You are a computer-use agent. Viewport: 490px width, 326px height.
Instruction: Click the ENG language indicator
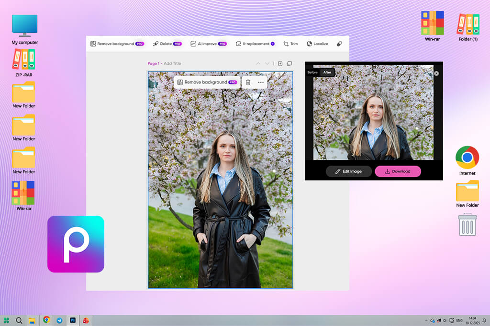click(x=459, y=320)
